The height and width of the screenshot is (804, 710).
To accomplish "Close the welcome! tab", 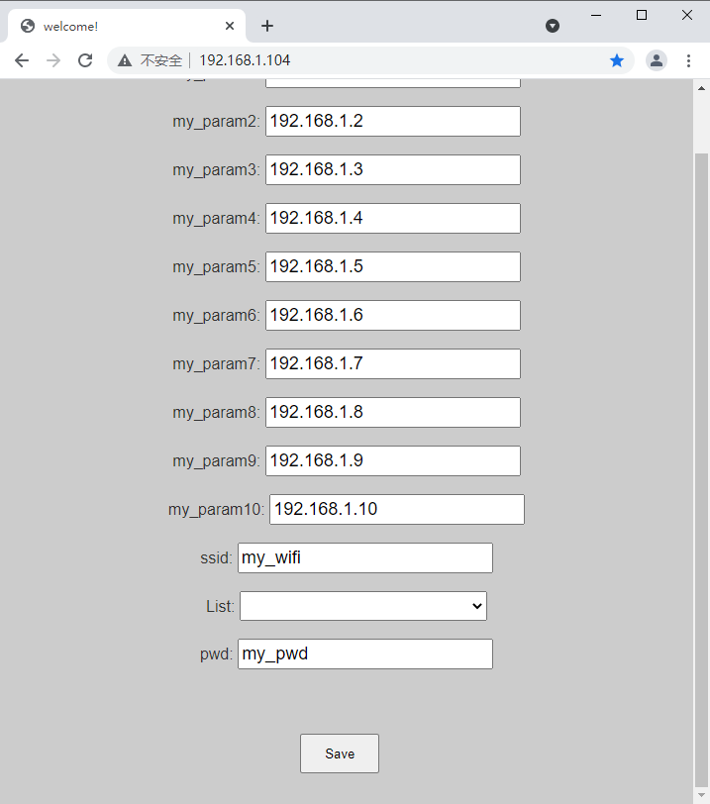I will coord(230,26).
